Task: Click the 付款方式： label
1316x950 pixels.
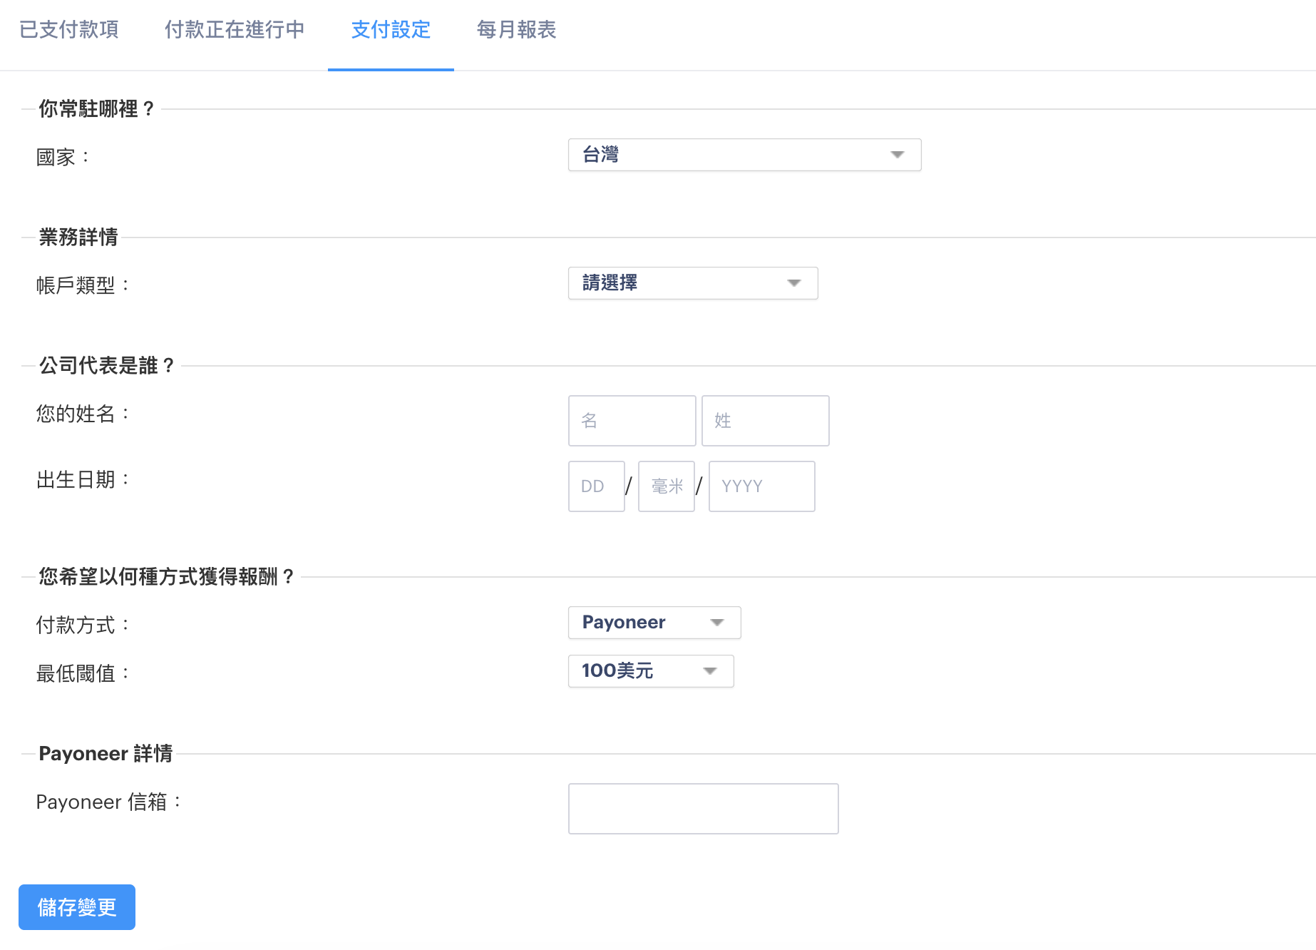Action: tap(83, 625)
